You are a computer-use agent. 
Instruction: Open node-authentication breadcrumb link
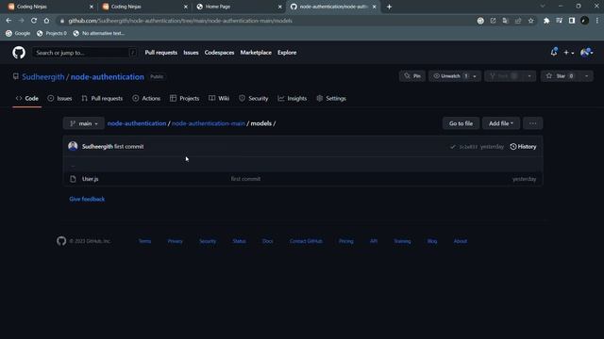[x=137, y=123]
